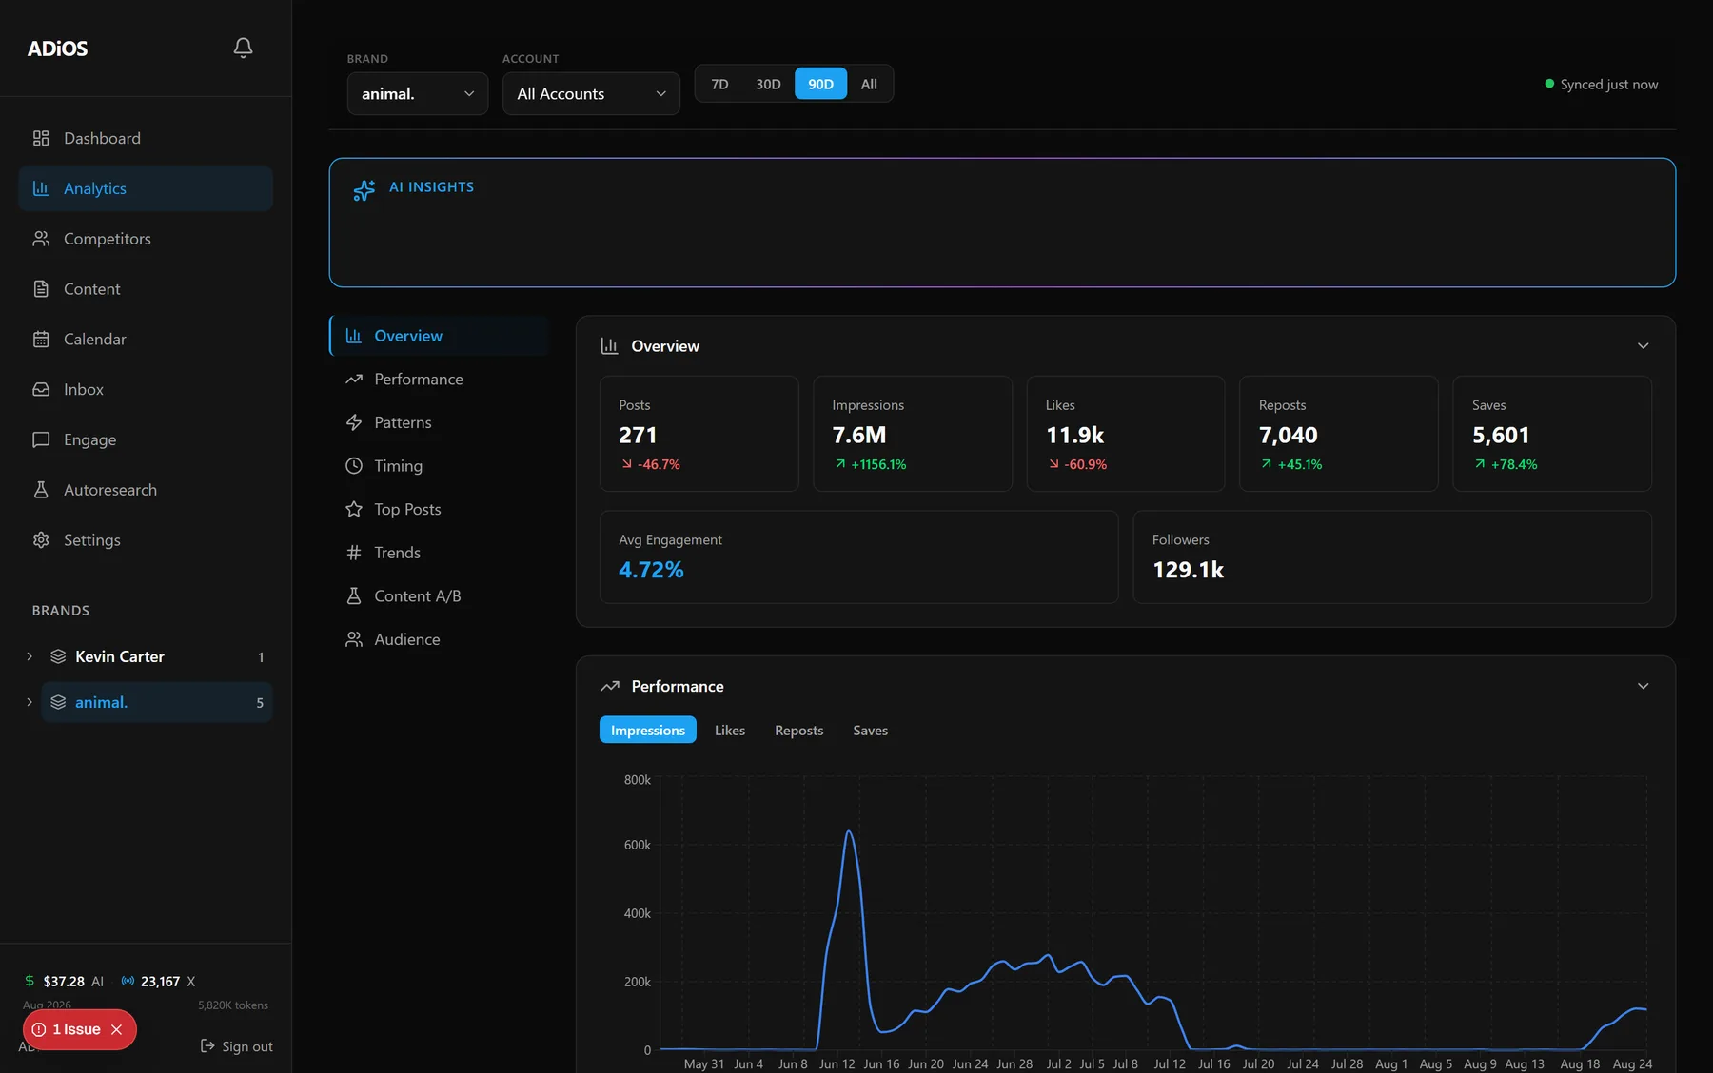This screenshot has height=1073, width=1713.
Task: Switch chart to Likes tab
Action: (x=730, y=730)
